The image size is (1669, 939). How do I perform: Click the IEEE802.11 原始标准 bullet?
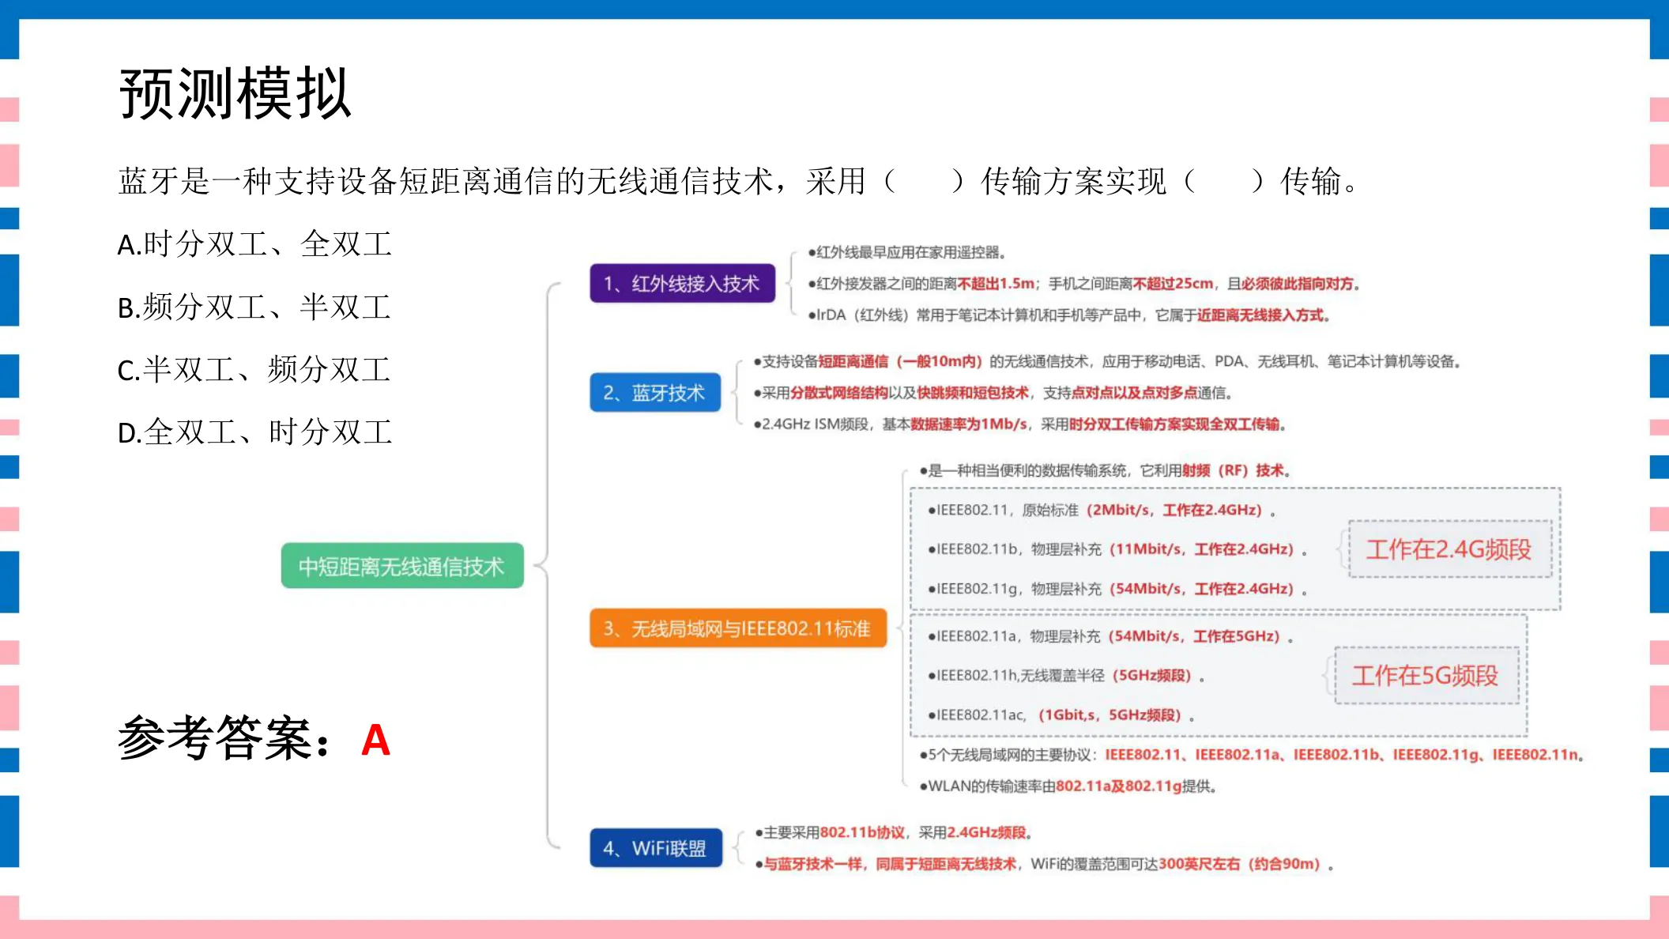[x=1102, y=510]
